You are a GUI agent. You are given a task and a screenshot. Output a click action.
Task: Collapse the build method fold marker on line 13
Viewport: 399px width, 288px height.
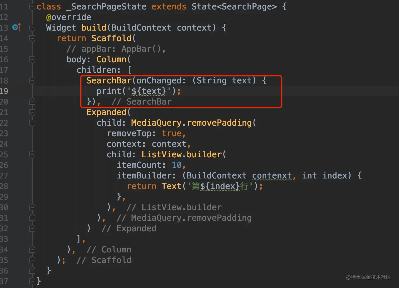coord(32,28)
